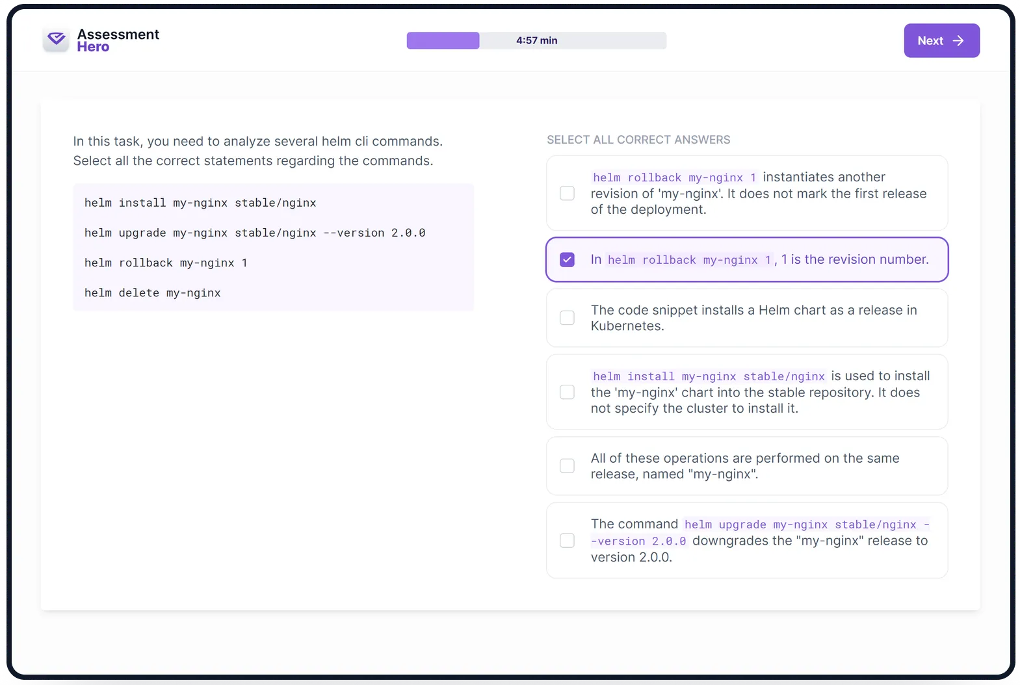Check the 'install into the stable repository' checkbox
Viewport: 1020px width, 685px height.
pyautogui.click(x=567, y=392)
